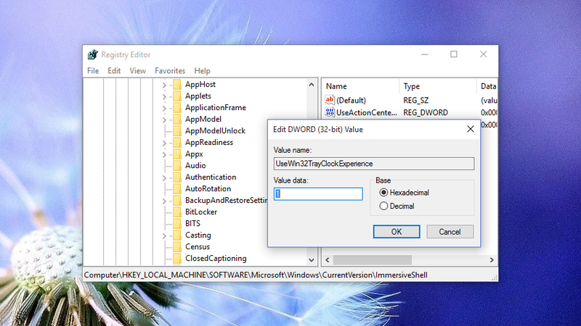581x326 pixels.
Task: Select the 'AutoRotation' key name
Action: pyautogui.click(x=208, y=189)
